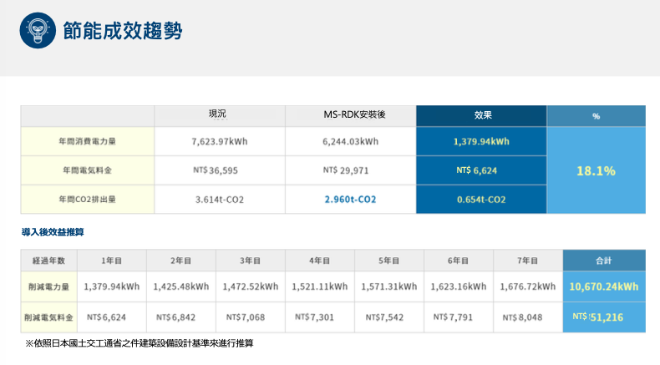Select the MS-RDK安裝後 column header
Screen dimensions: 660x365
point(350,115)
